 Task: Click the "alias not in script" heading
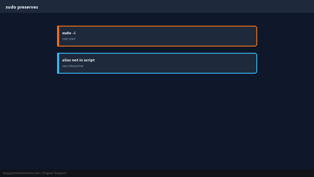pyautogui.click(x=78, y=60)
